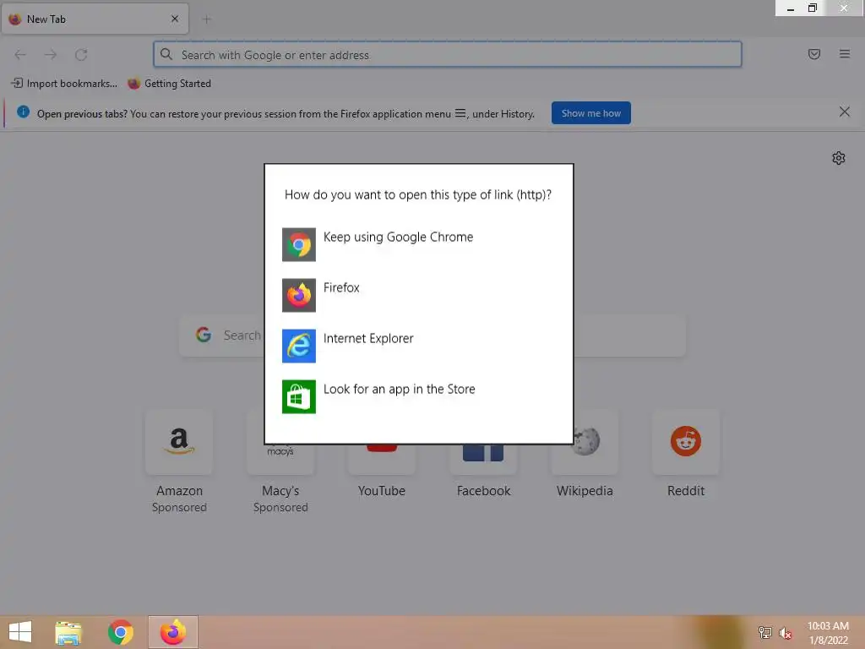Minimize the Firefox window
Viewport: 865px width, 649px height.
[790, 8]
